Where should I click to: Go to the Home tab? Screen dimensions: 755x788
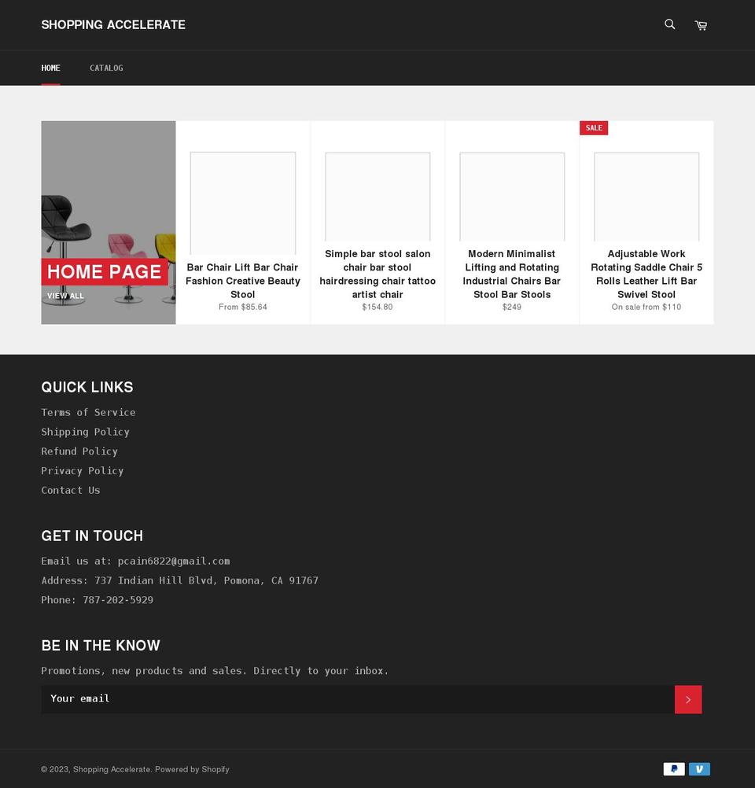click(x=51, y=68)
